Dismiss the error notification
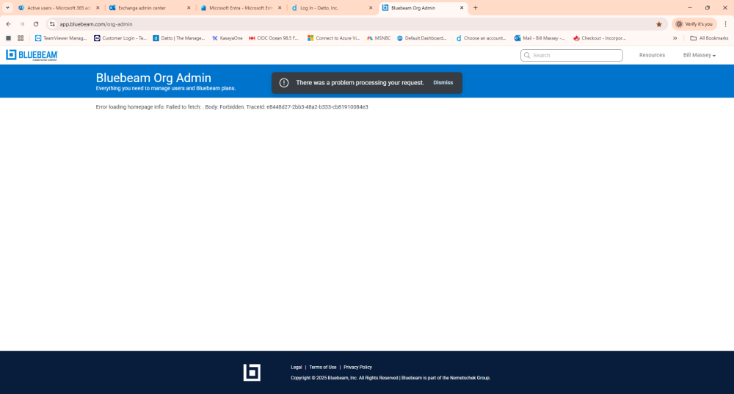The height and width of the screenshot is (394, 734). pyautogui.click(x=443, y=83)
